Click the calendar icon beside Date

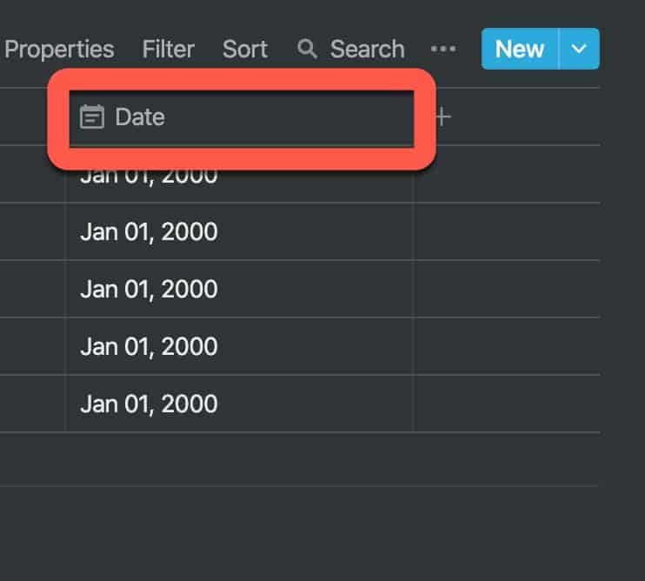point(92,117)
